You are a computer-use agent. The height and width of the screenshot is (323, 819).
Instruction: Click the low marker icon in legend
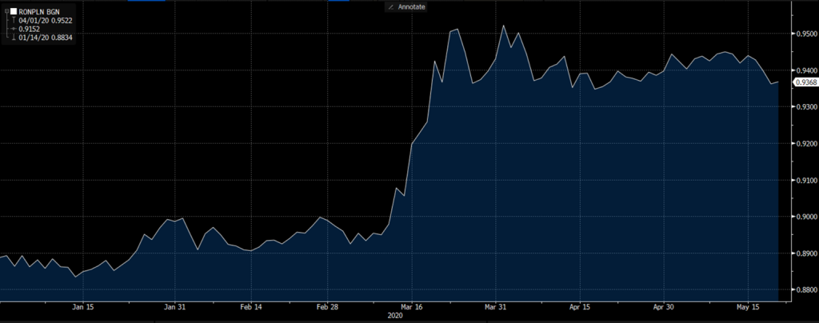tap(13, 37)
